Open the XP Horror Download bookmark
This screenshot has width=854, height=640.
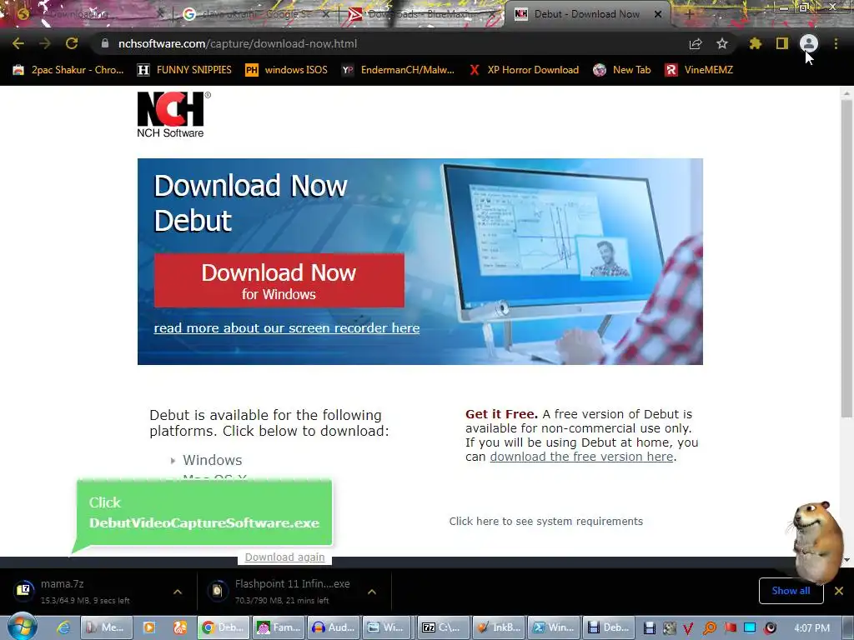524,70
